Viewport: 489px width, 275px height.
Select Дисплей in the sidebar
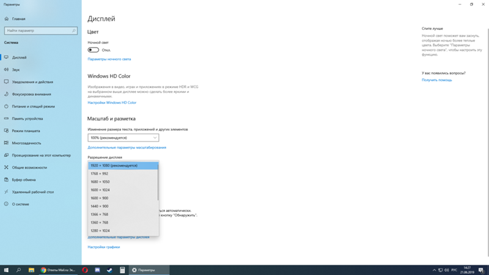(x=19, y=57)
